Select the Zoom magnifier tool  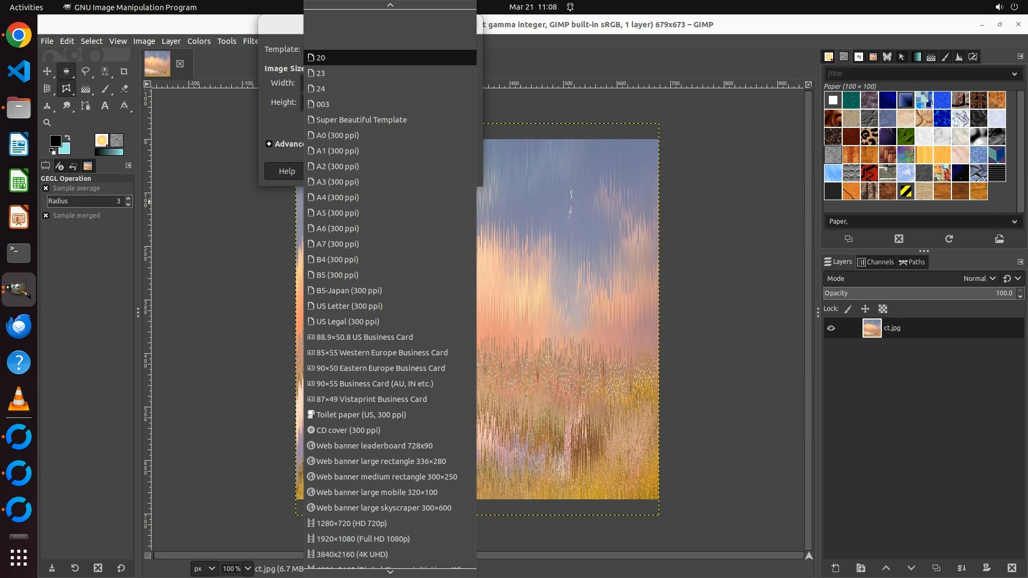(x=47, y=123)
